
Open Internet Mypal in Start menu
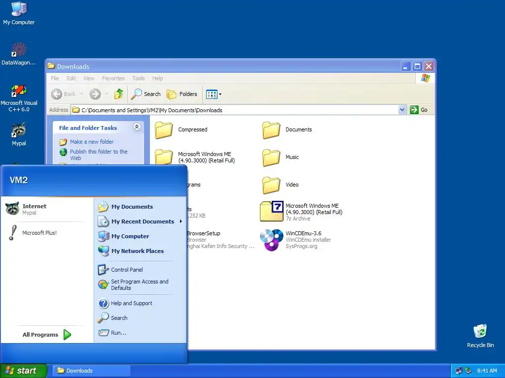[46, 209]
